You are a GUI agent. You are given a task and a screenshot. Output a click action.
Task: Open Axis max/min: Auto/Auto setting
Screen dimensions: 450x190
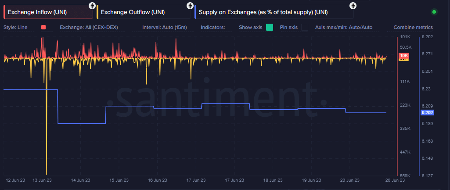tap(344, 27)
